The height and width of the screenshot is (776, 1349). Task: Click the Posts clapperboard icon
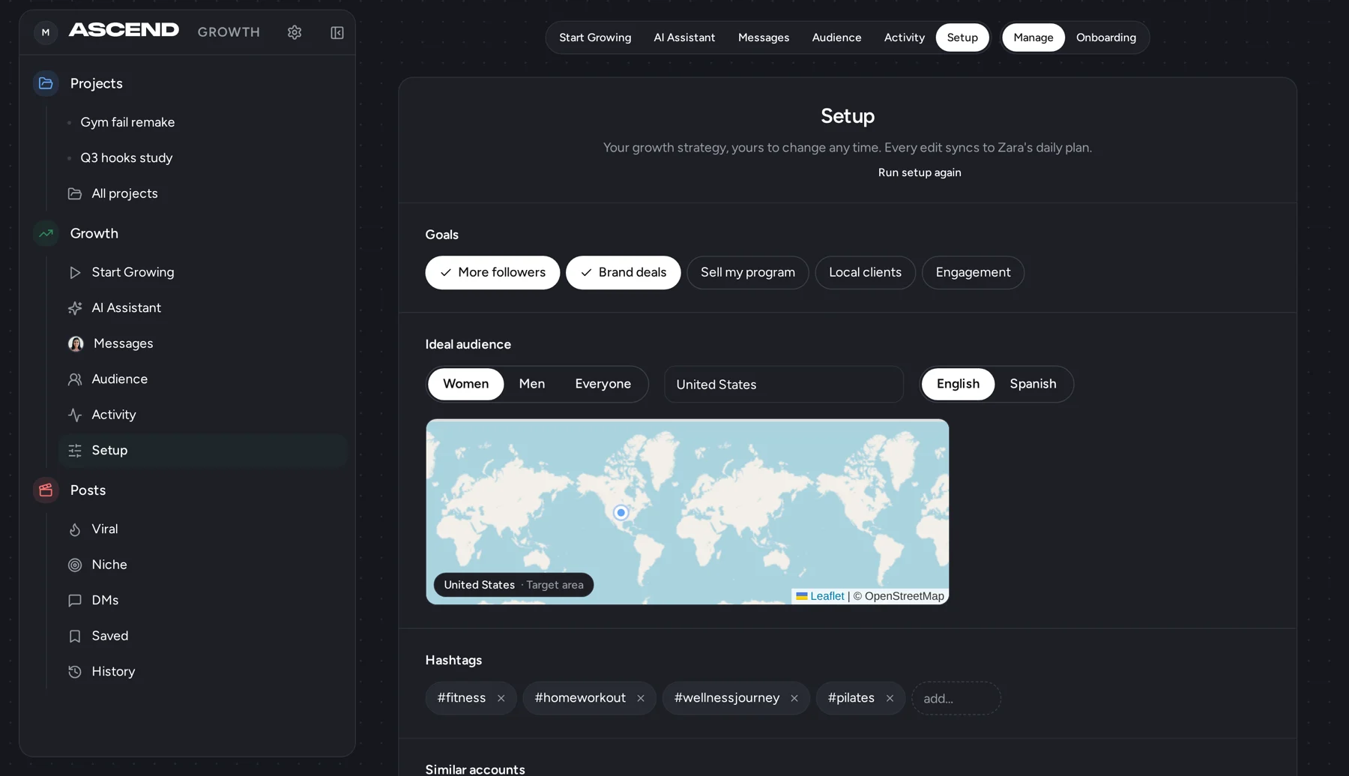46,490
